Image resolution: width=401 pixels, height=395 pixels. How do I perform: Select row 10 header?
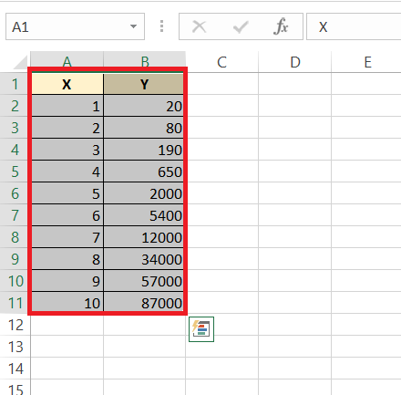tap(15, 281)
